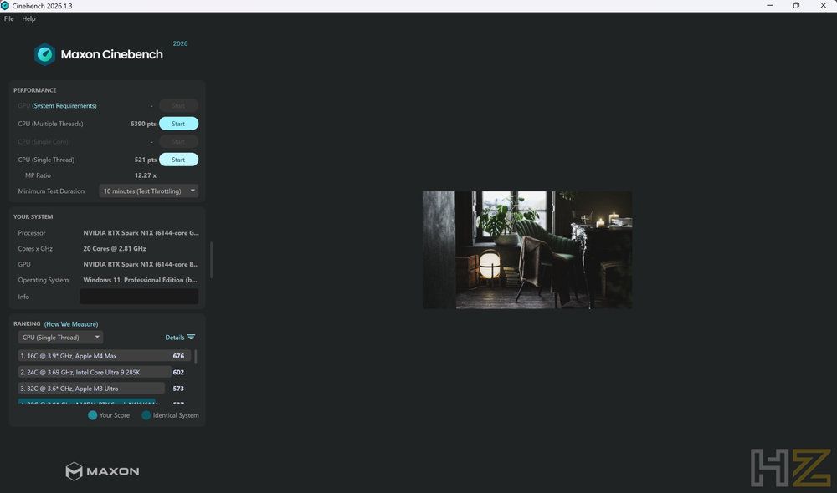Click the rendered room scene thumbnail
Image resolution: width=837 pixels, height=493 pixels.
[x=527, y=250]
